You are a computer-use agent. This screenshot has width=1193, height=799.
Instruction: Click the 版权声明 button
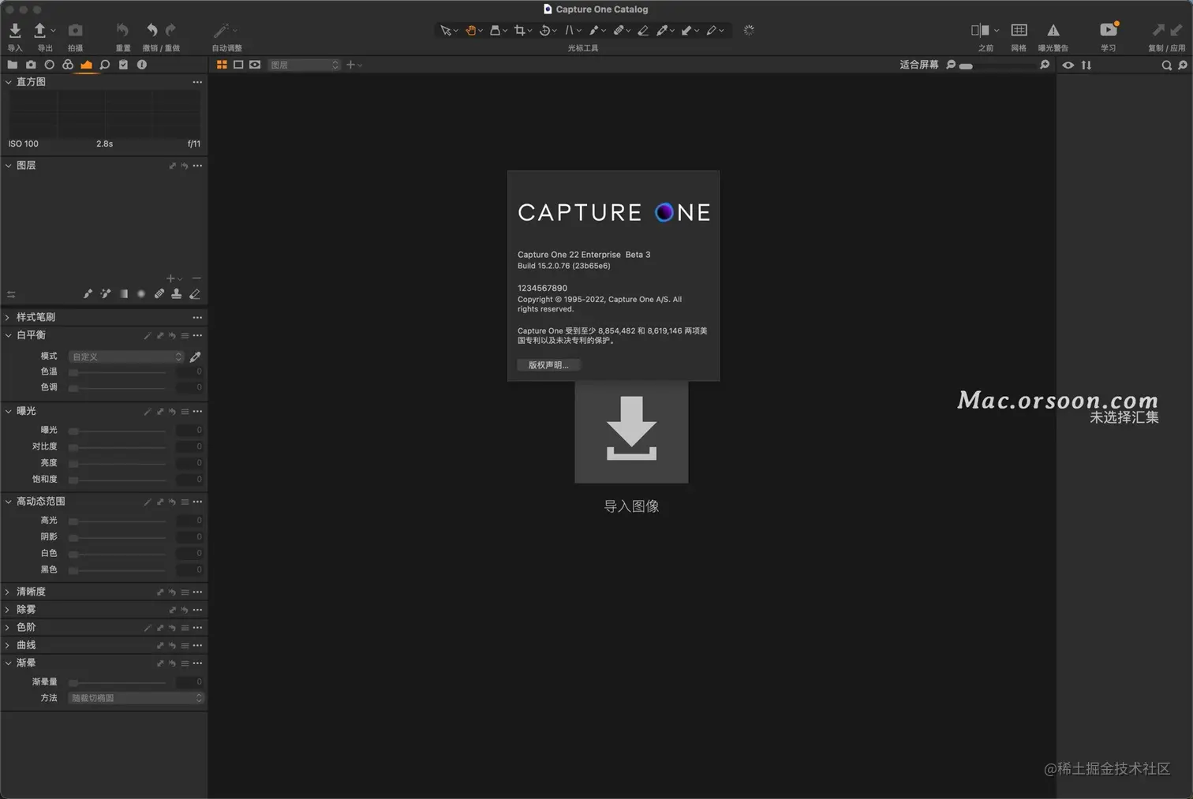click(548, 365)
